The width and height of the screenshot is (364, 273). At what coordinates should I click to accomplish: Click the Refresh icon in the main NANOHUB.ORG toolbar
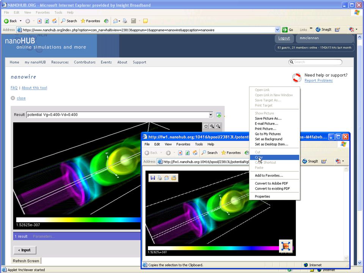[47, 21]
